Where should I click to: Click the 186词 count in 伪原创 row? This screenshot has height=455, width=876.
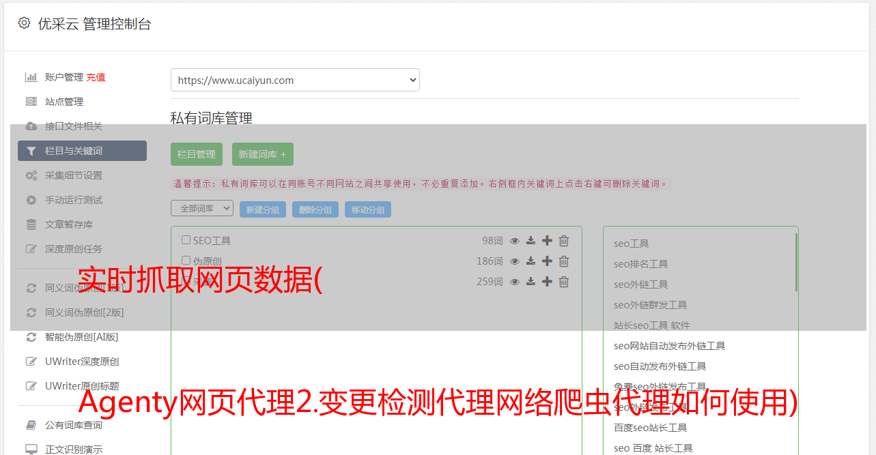point(490,261)
